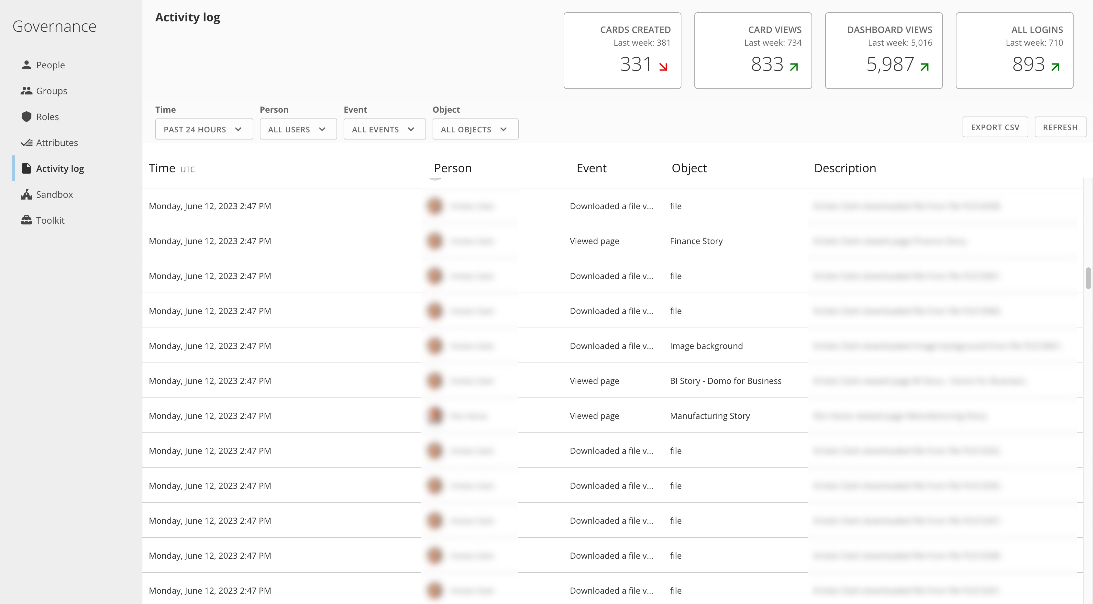The height and width of the screenshot is (604, 1093).
Task: Click the Activity log icon in sidebar
Action: pyautogui.click(x=26, y=168)
